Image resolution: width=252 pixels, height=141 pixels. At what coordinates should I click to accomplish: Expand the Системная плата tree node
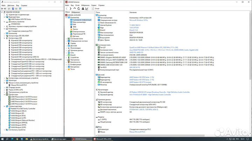(x=66, y=38)
